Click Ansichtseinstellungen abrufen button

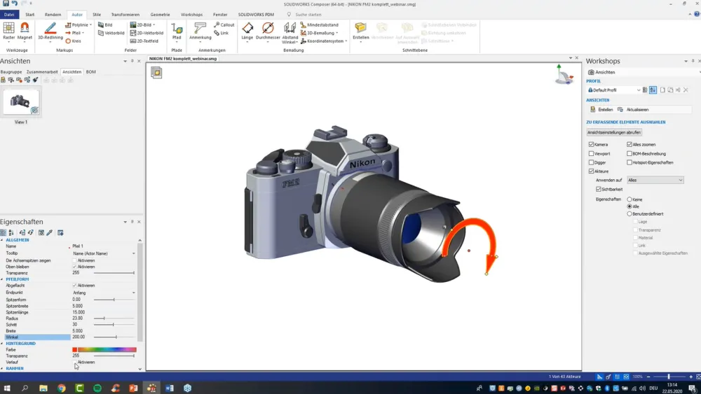[x=614, y=132]
